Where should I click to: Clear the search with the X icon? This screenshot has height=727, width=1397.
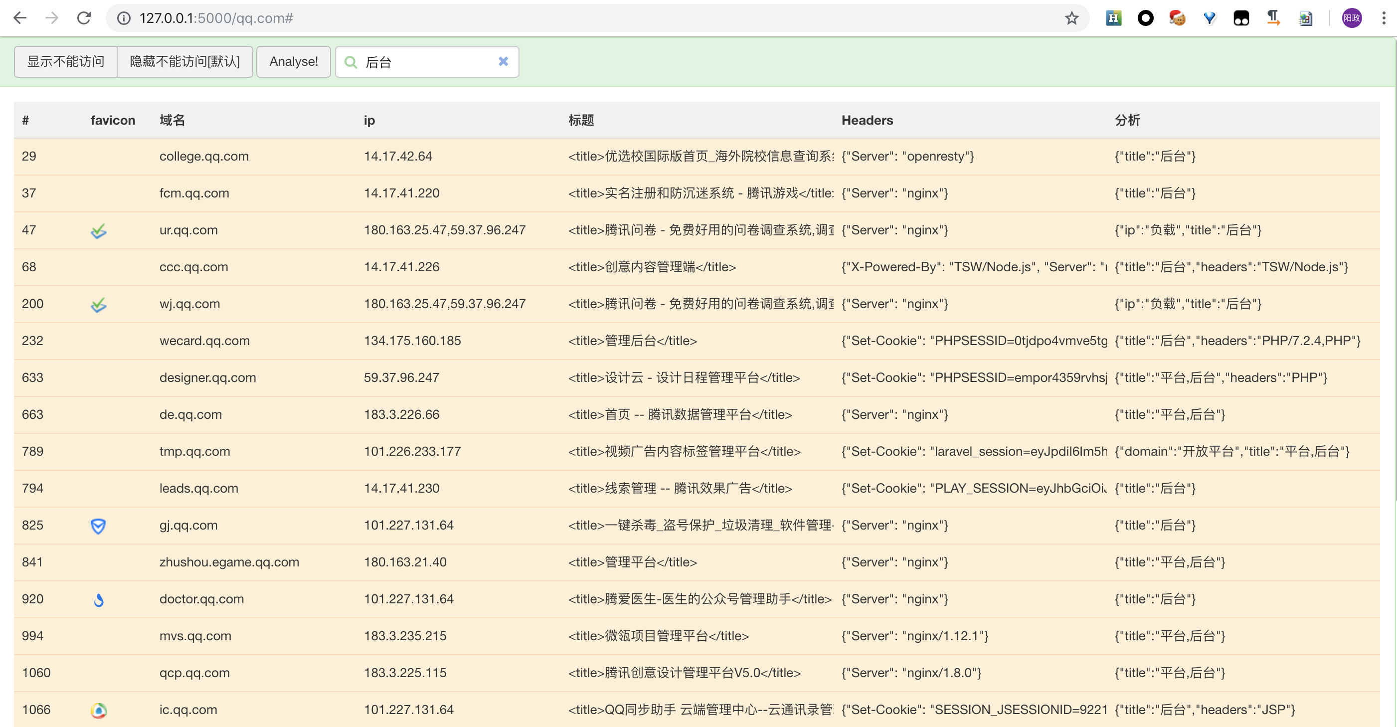[503, 61]
